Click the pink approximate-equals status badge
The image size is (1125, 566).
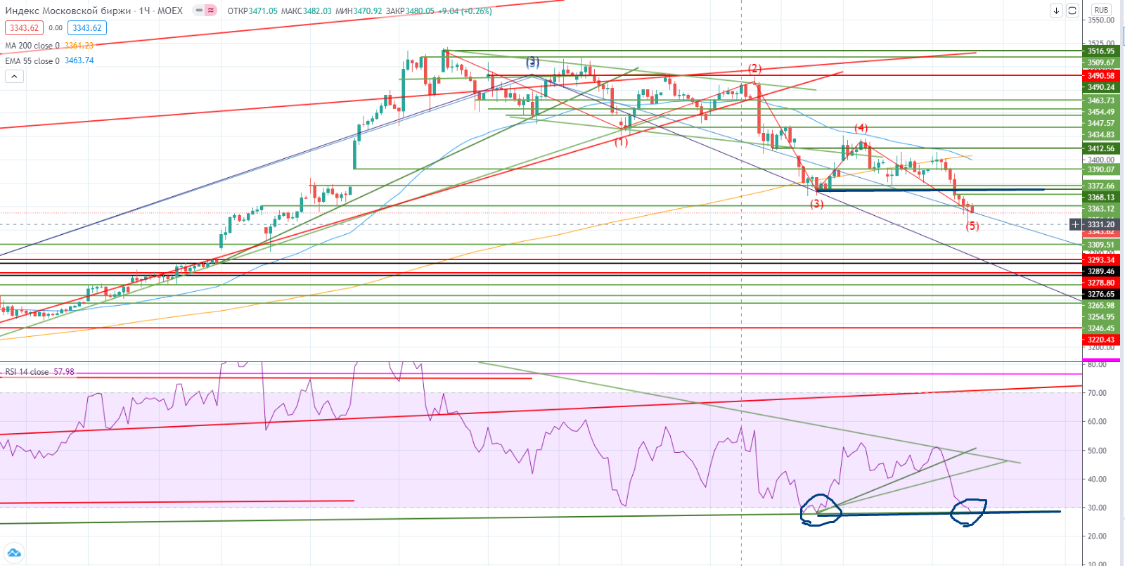pos(211,11)
